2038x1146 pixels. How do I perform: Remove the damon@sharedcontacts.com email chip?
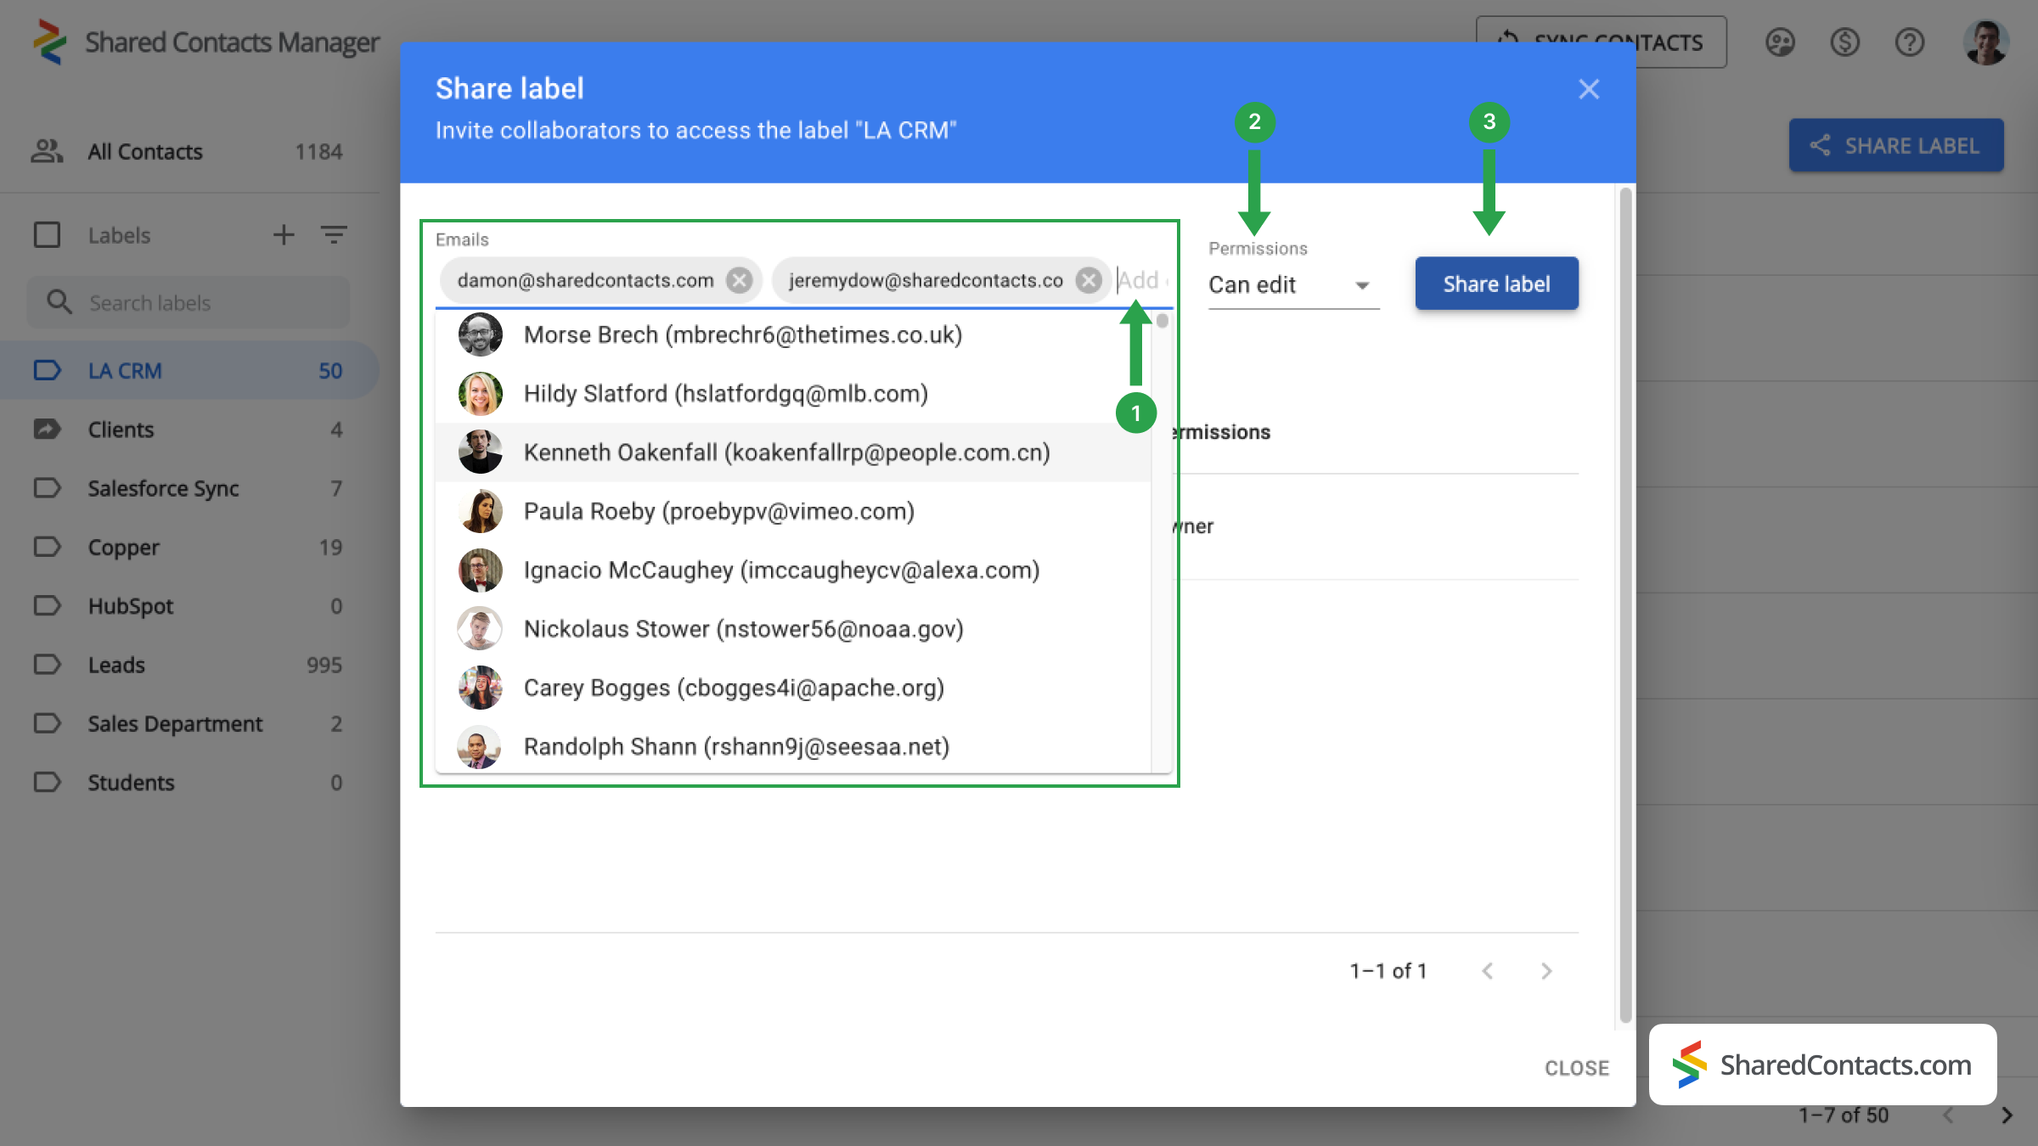pos(739,280)
